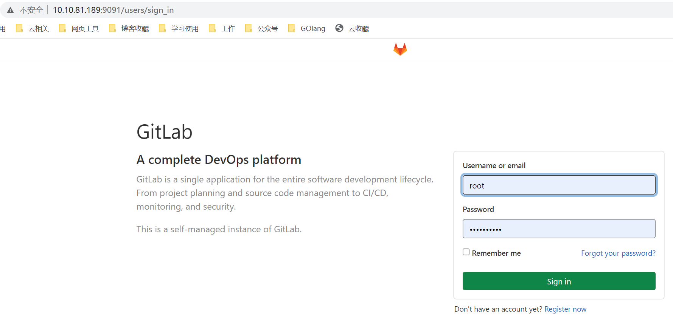The image size is (673, 315).
Task: Open the 学习使用 bookmark folder
Action: point(179,28)
